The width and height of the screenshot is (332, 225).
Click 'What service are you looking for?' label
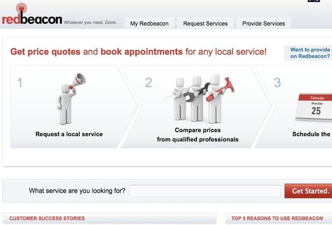tap(77, 191)
